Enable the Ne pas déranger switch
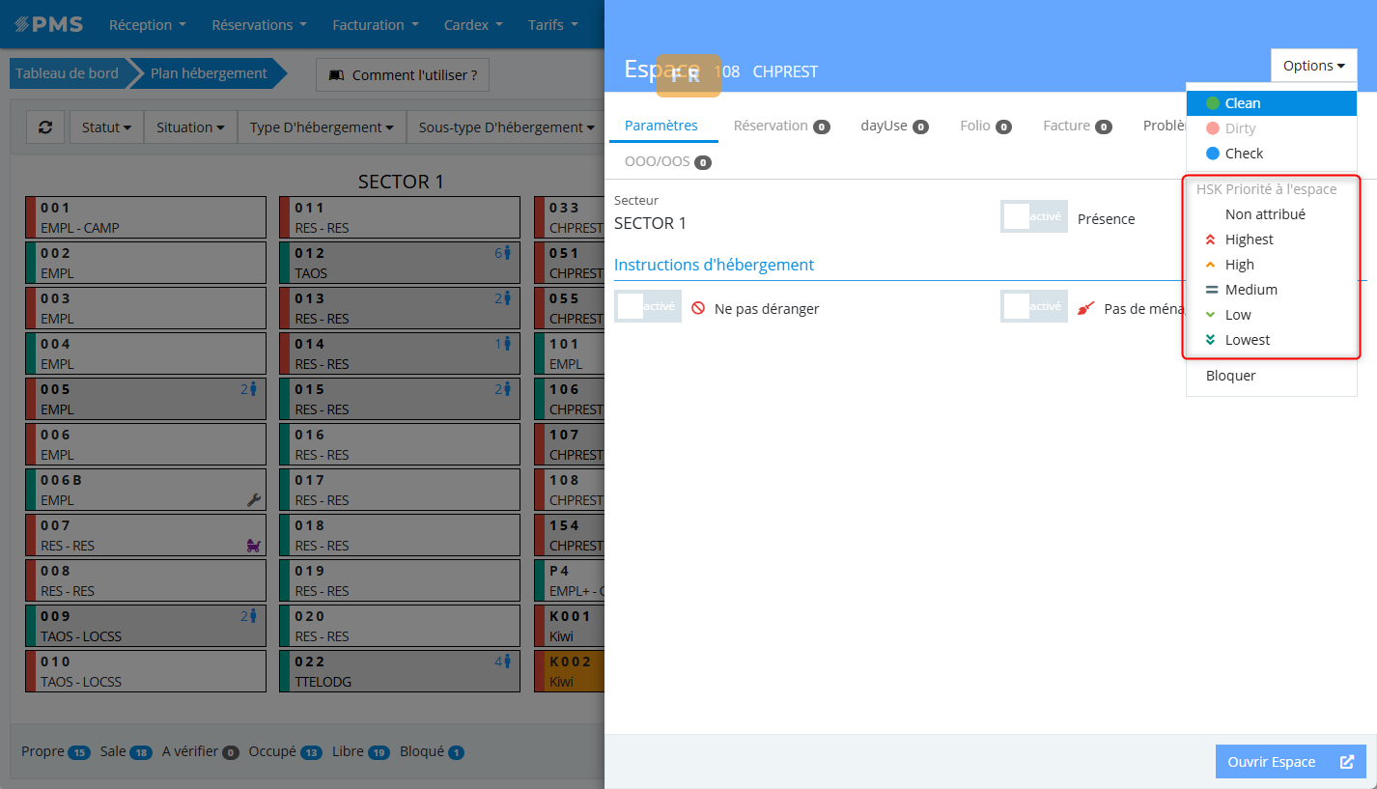1377x789 pixels. click(x=647, y=306)
